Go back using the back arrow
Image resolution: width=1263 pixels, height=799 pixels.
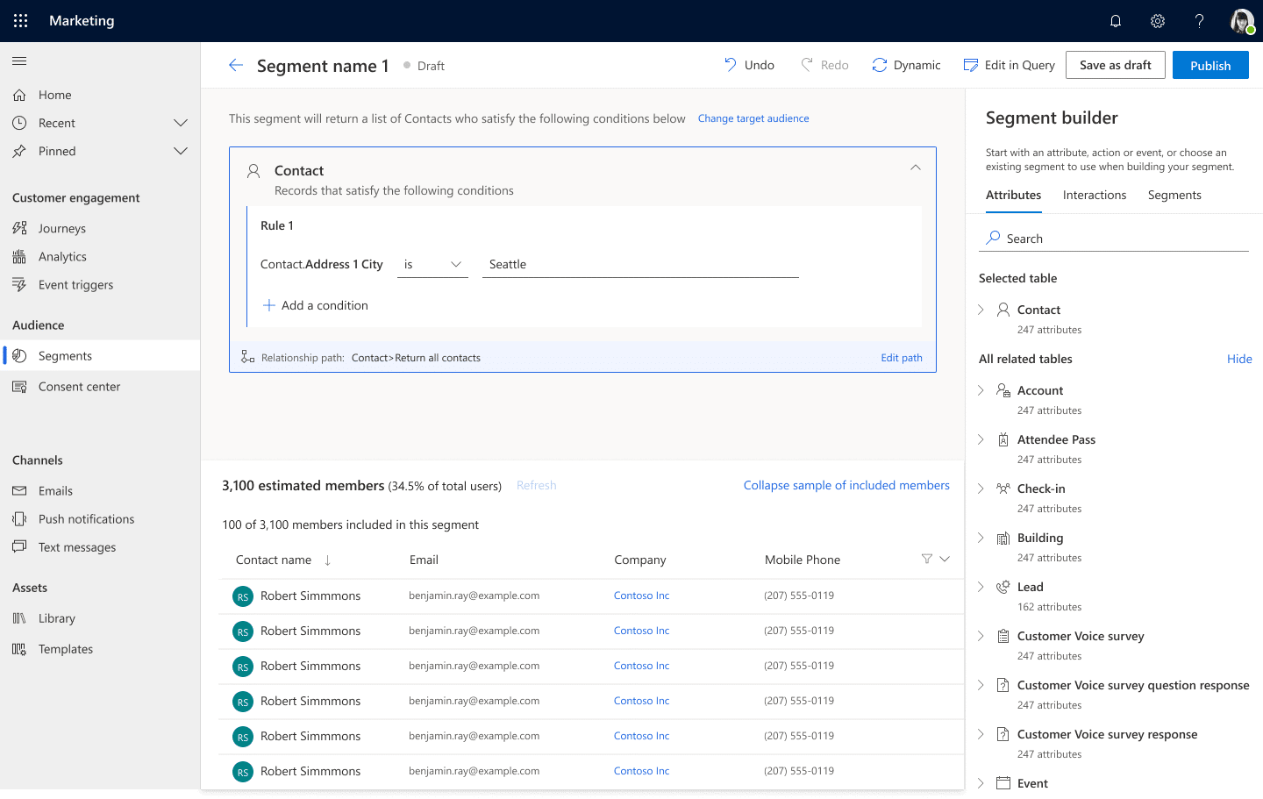pyautogui.click(x=236, y=66)
